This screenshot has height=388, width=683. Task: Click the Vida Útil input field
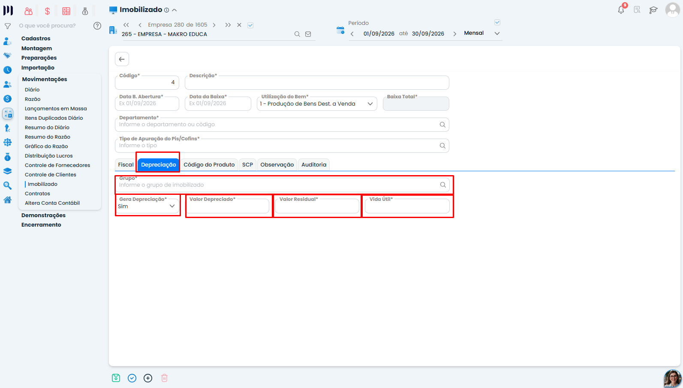click(x=407, y=206)
